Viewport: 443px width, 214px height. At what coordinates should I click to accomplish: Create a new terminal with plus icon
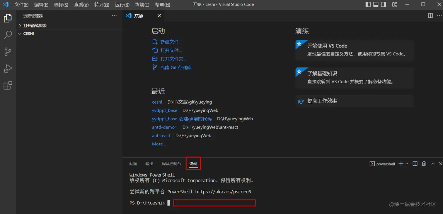tap(401, 163)
